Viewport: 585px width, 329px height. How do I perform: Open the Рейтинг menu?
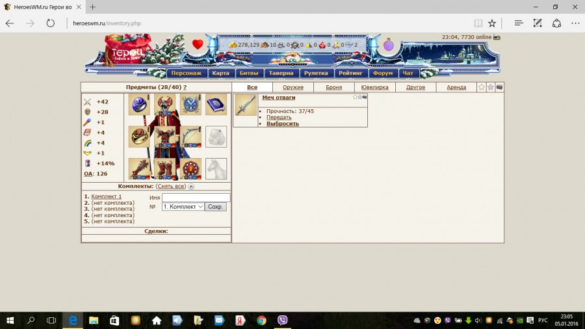[x=350, y=73]
